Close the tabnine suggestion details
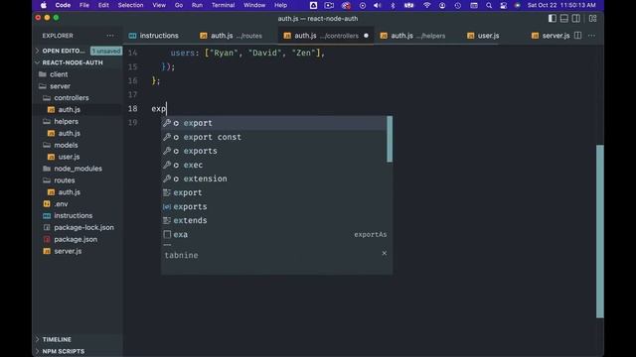This screenshot has height=357, width=636. point(385,254)
